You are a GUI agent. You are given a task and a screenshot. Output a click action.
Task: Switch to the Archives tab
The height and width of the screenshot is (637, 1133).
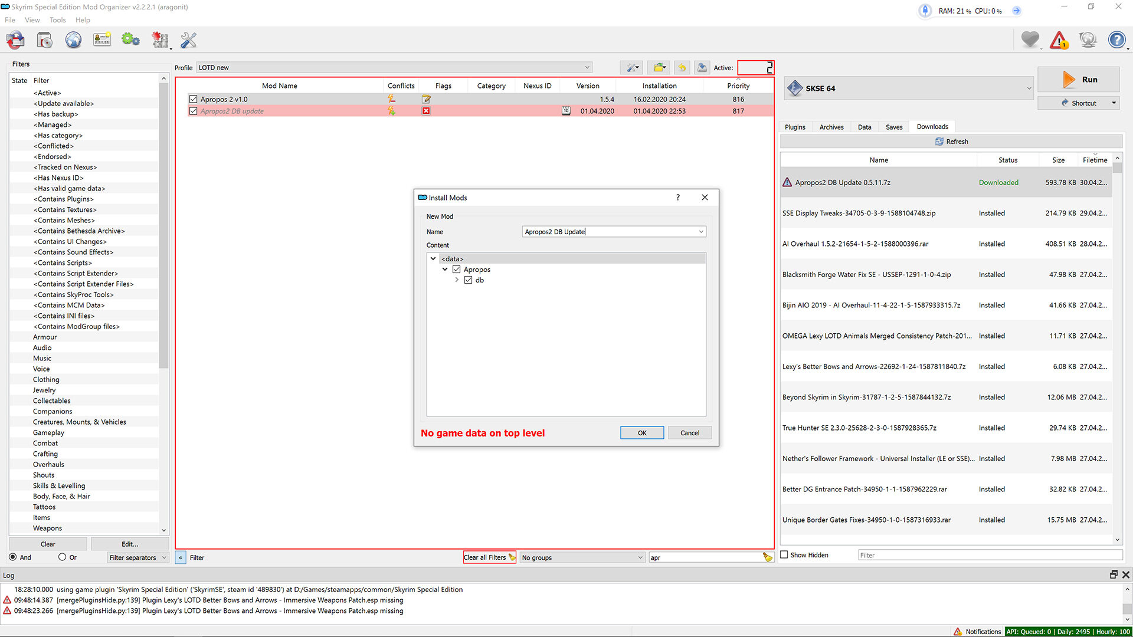(831, 127)
